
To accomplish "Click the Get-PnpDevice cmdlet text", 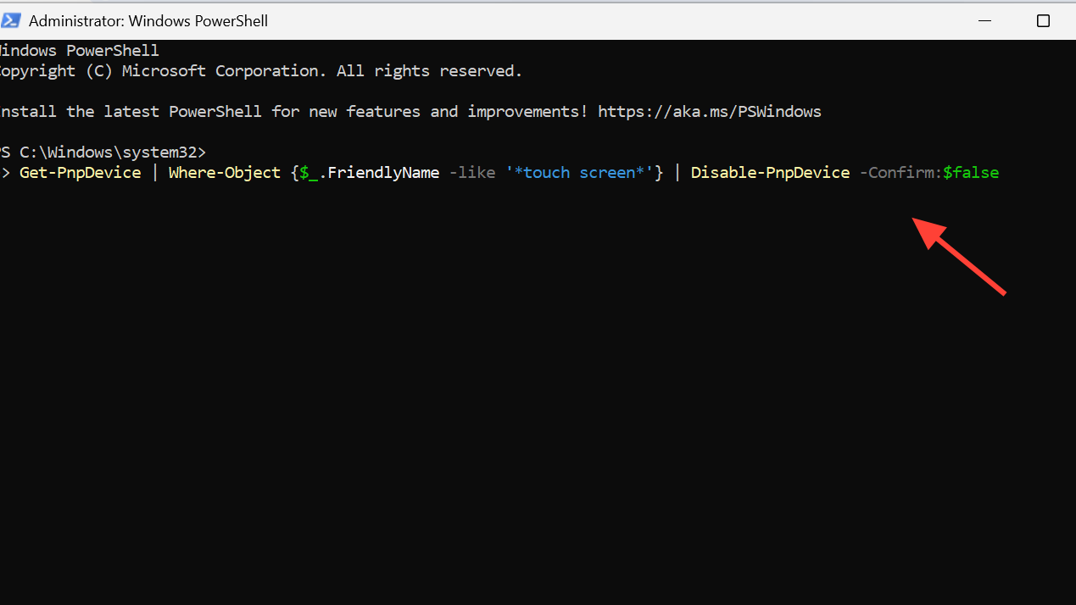I will click(x=80, y=173).
